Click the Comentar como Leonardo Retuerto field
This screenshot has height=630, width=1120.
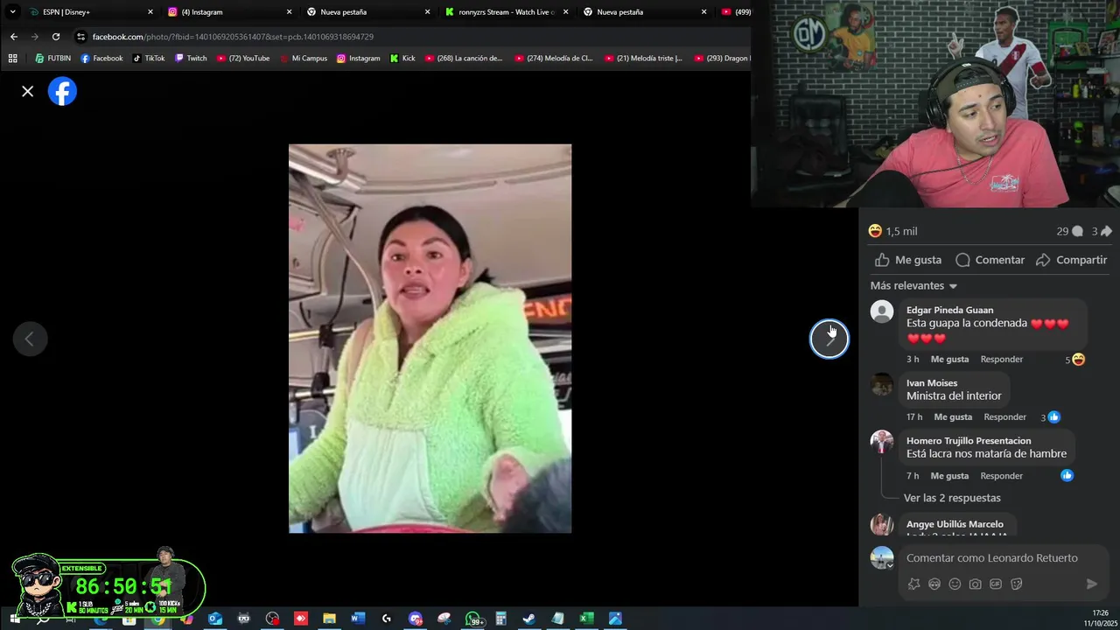click(991, 557)
